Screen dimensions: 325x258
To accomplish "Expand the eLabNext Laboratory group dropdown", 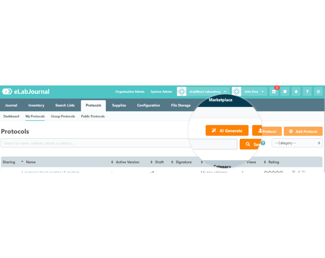I will pyautogui.click(x=225, y=92).
